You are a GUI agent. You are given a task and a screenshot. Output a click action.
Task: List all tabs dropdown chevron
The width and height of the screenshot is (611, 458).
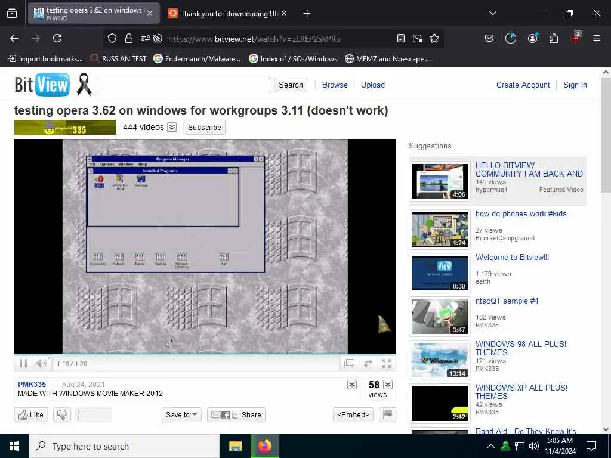pyautogui.click(x=492, y=13)
